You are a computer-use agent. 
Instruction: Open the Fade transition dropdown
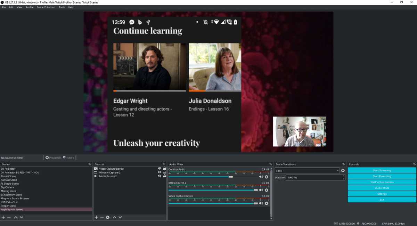307,170
